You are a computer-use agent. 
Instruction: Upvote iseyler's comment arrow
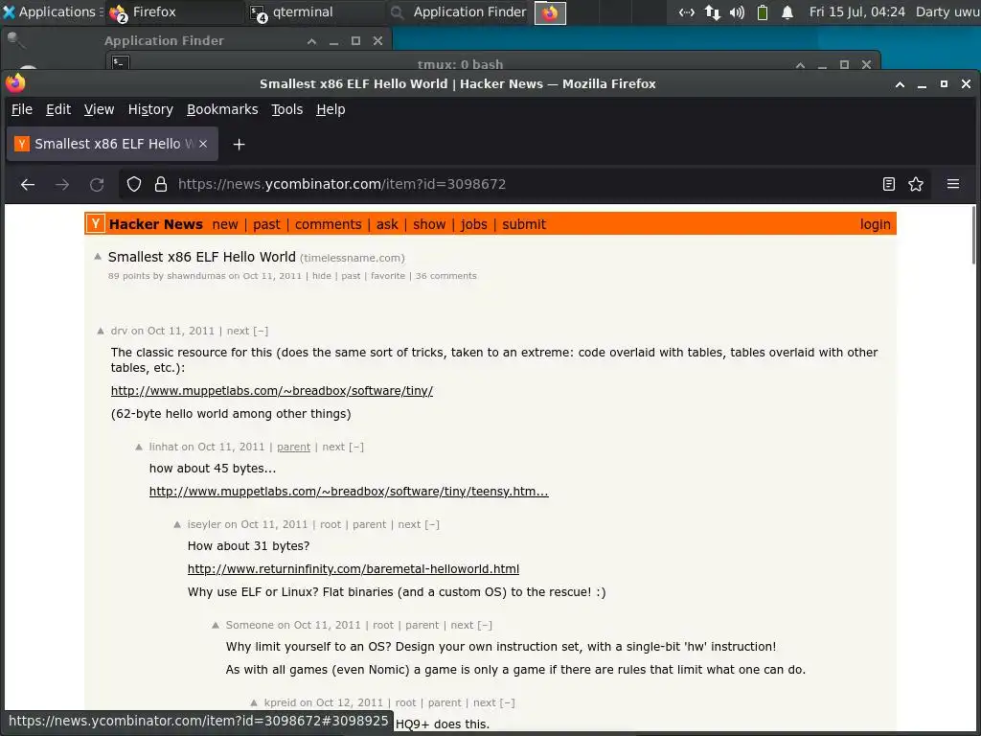click(x=177, y=524)
